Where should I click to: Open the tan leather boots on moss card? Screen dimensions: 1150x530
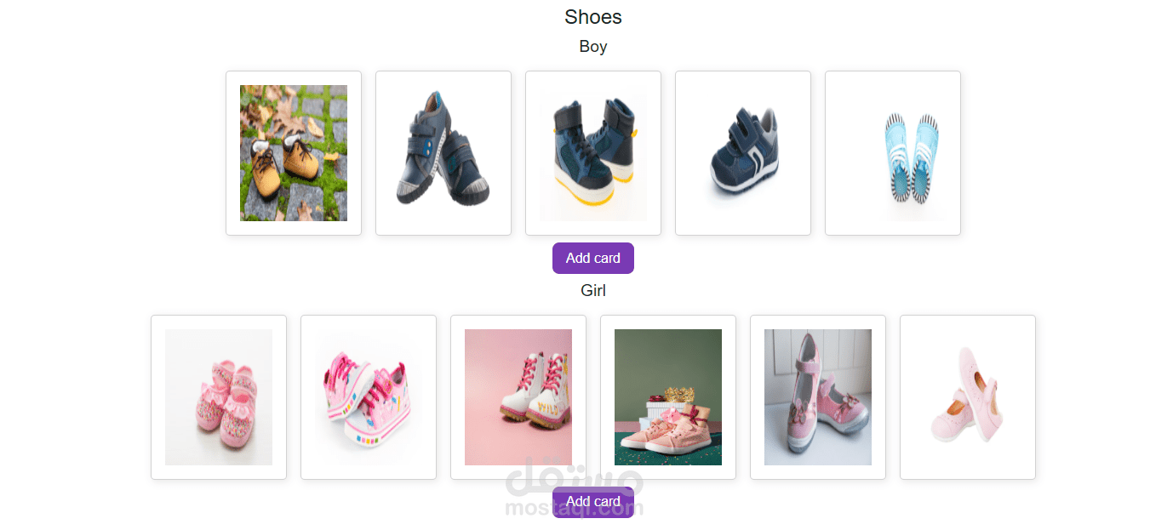click(x=294, y=153)
